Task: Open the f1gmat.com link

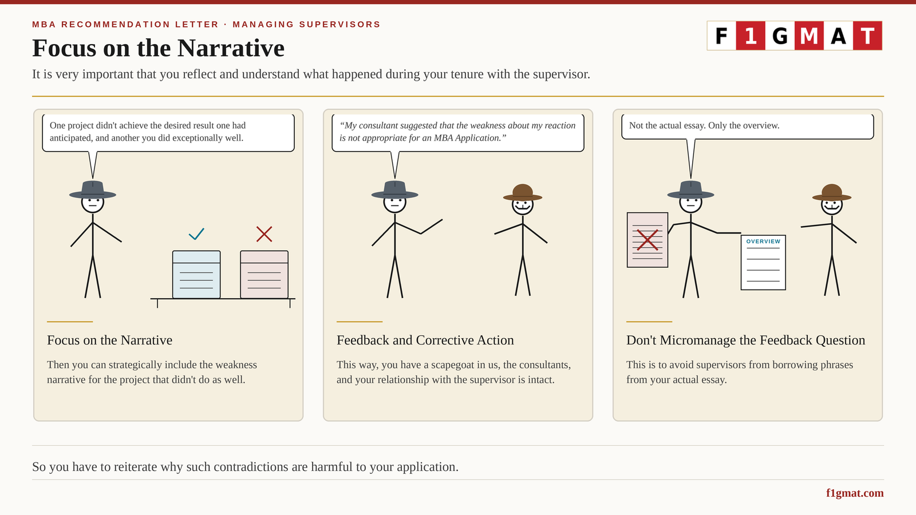Action: click(x=855, y=493)
